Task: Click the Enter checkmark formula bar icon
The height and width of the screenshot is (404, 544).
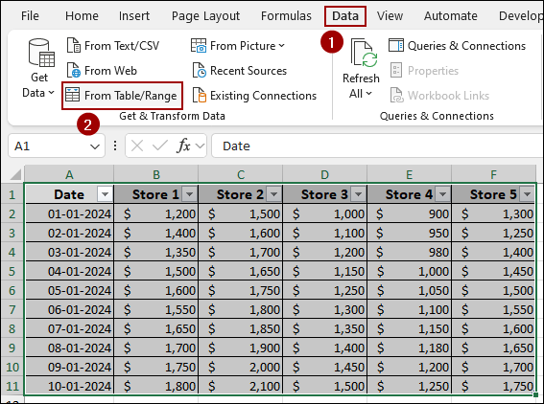Action: pos(160,146)
